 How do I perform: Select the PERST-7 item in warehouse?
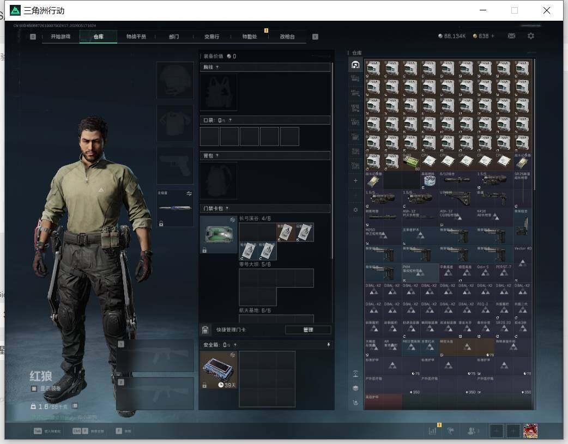504,273
